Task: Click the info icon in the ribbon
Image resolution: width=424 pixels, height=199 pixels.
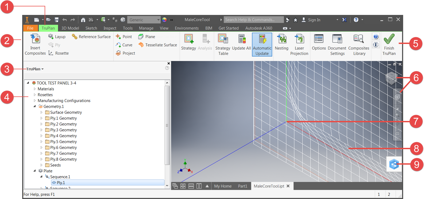Action: pyautogui.click(x=376, y=44)
